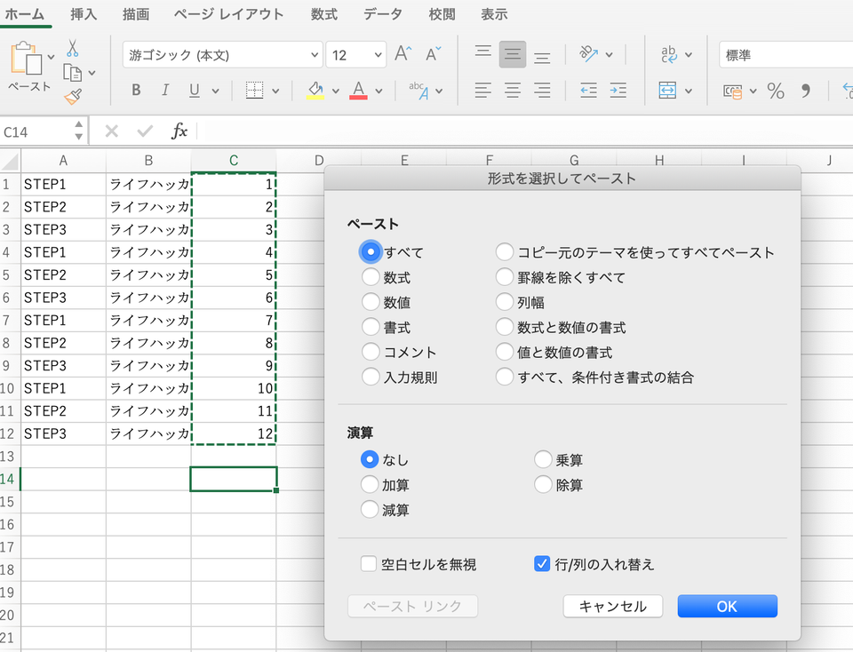Switch to the 描画 tab
The image size is (853, 652).
(136, 14)
